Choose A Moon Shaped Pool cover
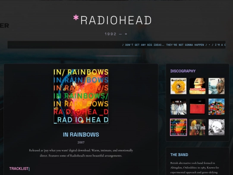This screenshot has height=175, width=233. coord(216,127)
